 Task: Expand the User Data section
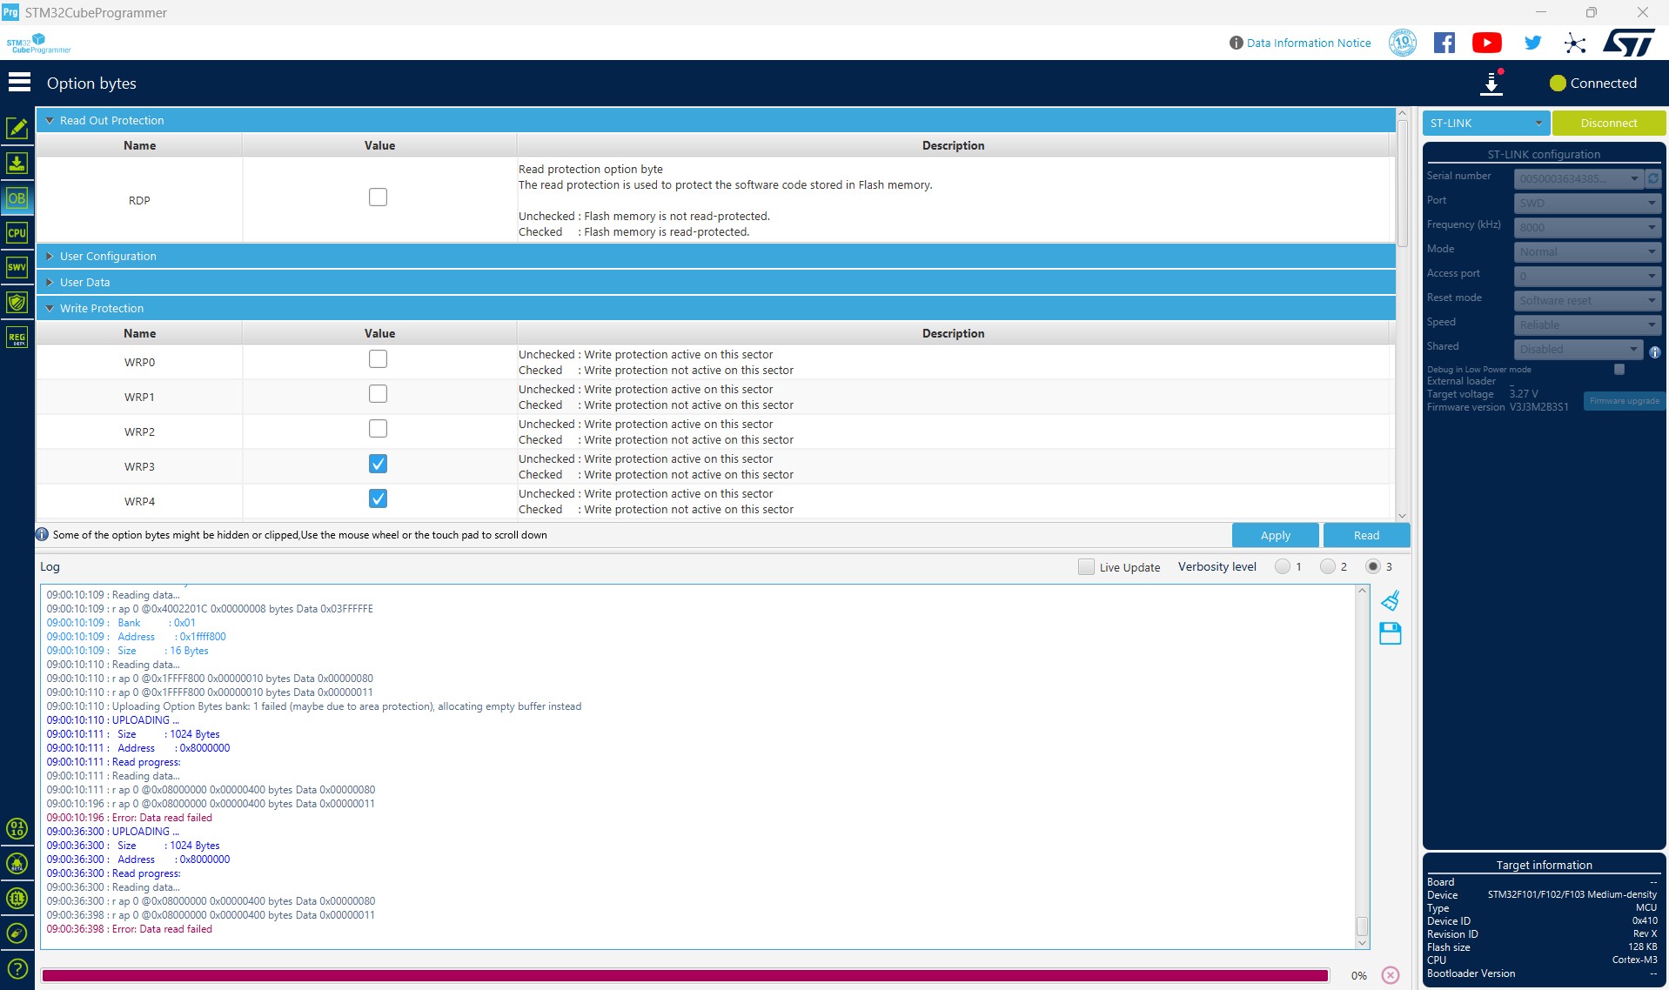click(84, 283)
